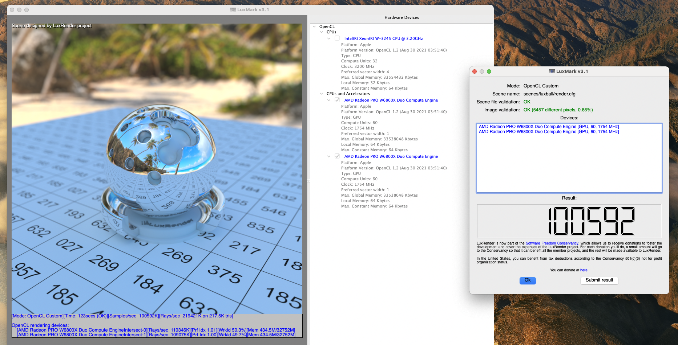Open the donation 'here' link
Screen dimensions: 678x345
pyautogui.click(x=584, y=270)
